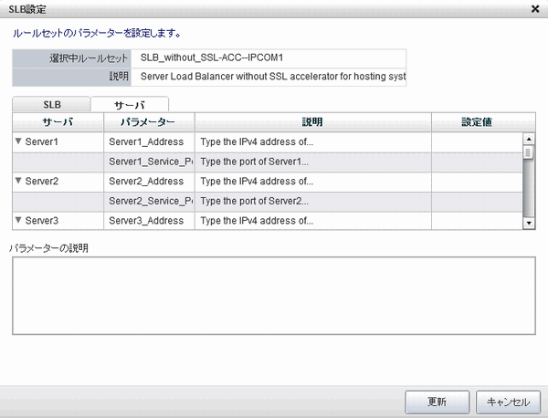The image size is (548, 418).
Task: Collapse the Server2 tree node
Action: click(18, 181)
